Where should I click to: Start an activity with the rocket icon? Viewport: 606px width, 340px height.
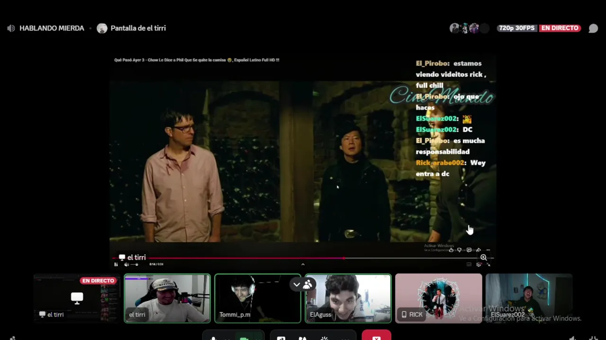point(302,338)
